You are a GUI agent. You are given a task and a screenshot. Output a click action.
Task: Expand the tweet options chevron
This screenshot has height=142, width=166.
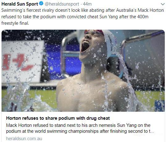click(x=163, y=4)
